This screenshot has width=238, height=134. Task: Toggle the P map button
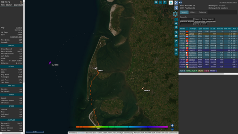point(176,41)
